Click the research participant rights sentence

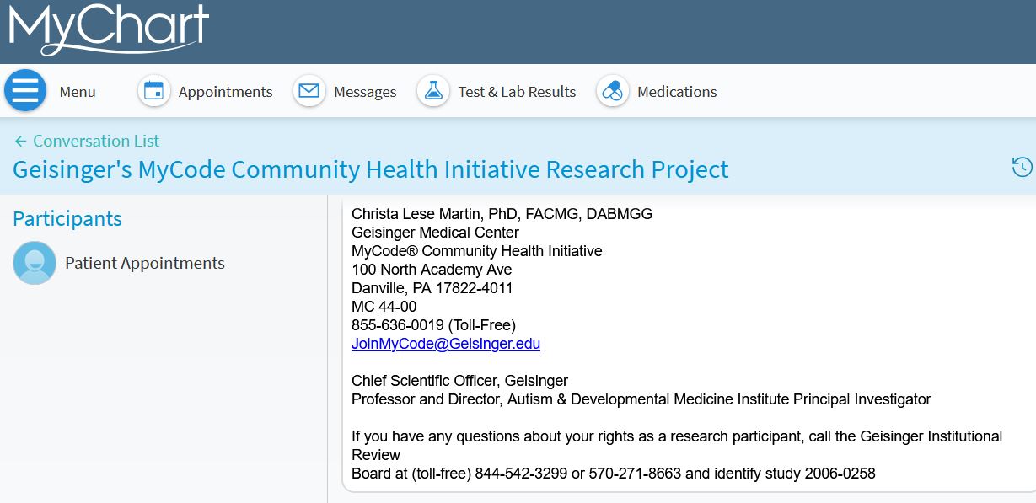click(x=677, y=446)
